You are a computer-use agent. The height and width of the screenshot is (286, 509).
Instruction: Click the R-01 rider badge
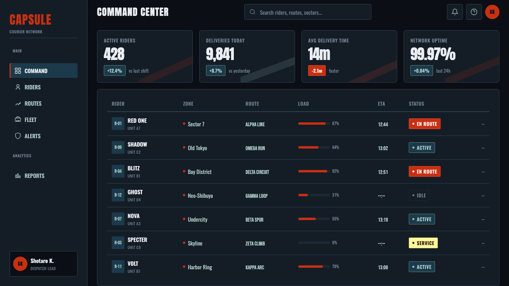click(x=118, y=124)
